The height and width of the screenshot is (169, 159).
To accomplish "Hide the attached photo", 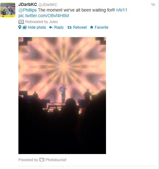I will (37, 27).
